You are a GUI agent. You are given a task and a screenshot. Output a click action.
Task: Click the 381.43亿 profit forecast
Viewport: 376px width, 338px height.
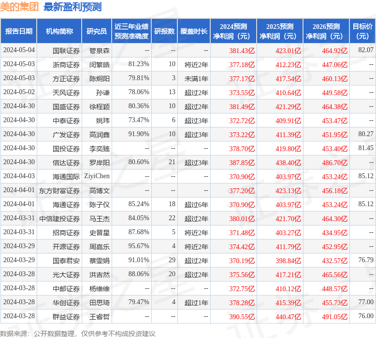[x=242, y=51]
